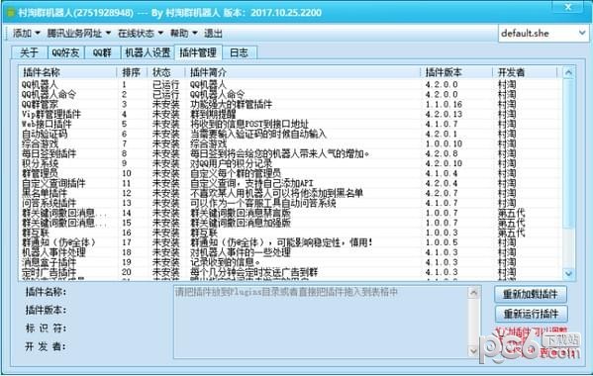Open the 帮助 menu

point(184,34)
